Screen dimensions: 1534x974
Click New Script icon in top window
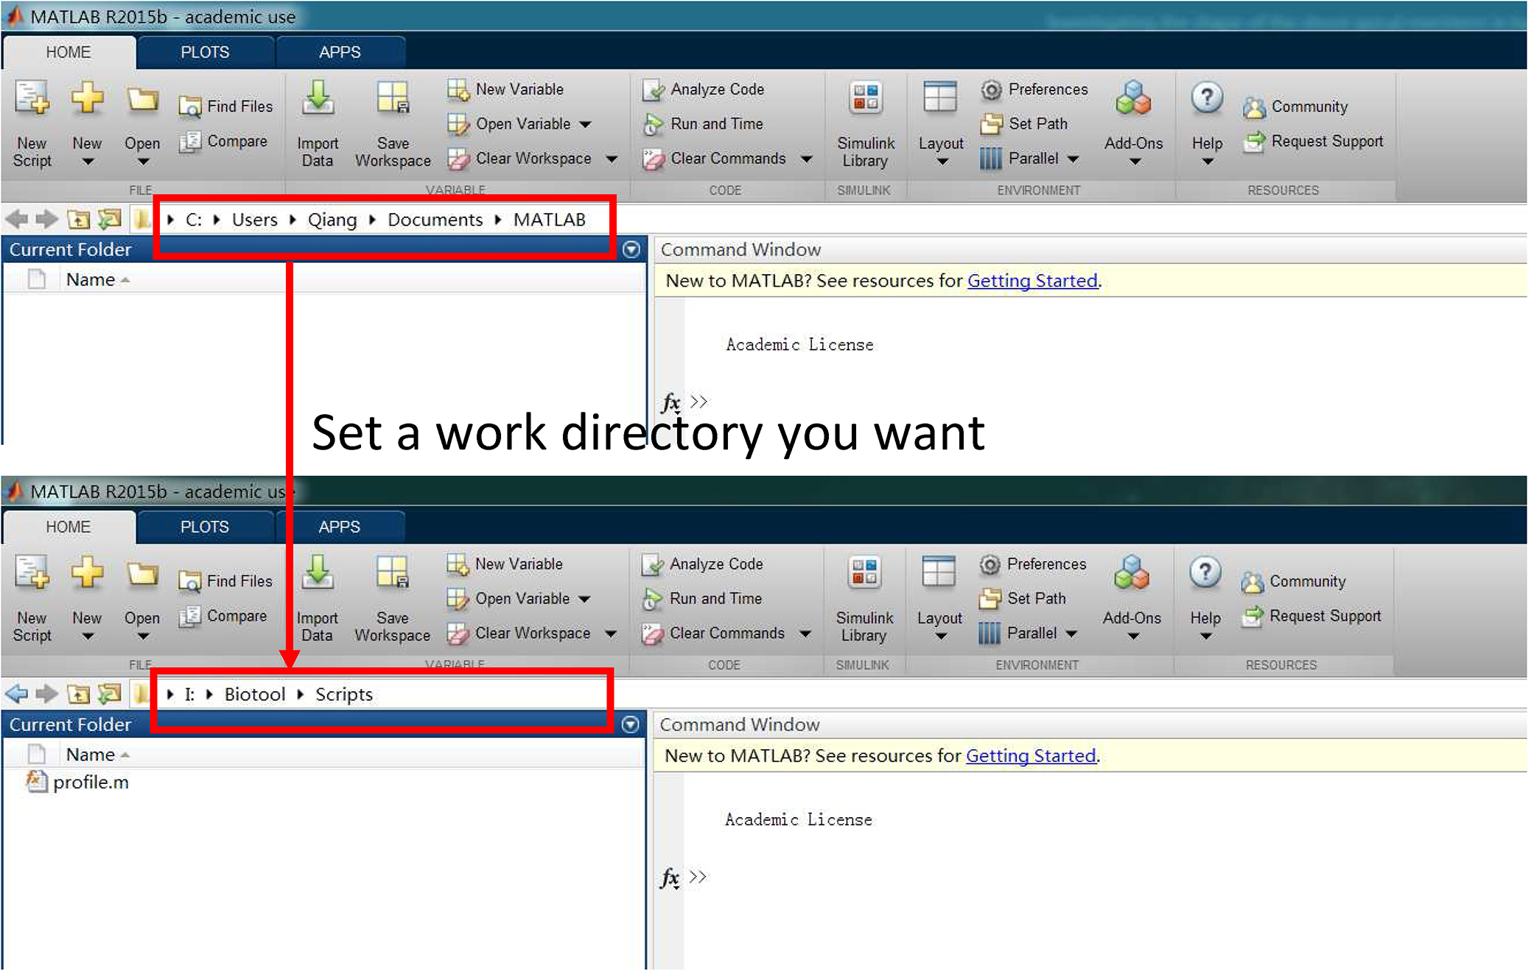(32, 99)
